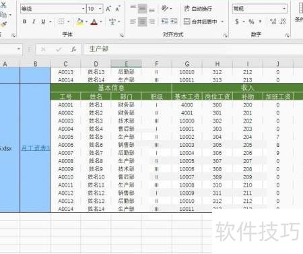Cancel the formula bar entry (X)

coord(43,49)
